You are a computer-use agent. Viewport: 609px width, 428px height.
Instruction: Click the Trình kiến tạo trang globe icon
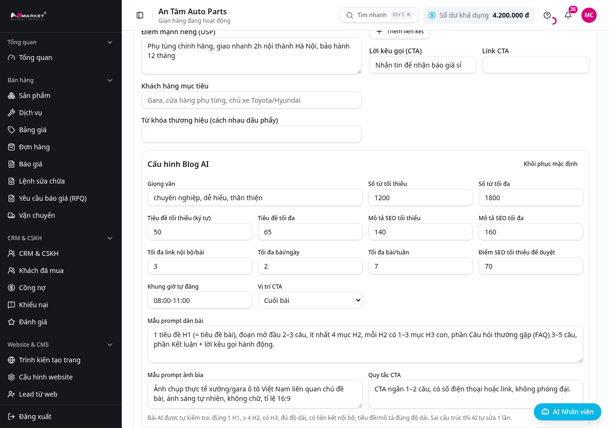pos(11,360)
